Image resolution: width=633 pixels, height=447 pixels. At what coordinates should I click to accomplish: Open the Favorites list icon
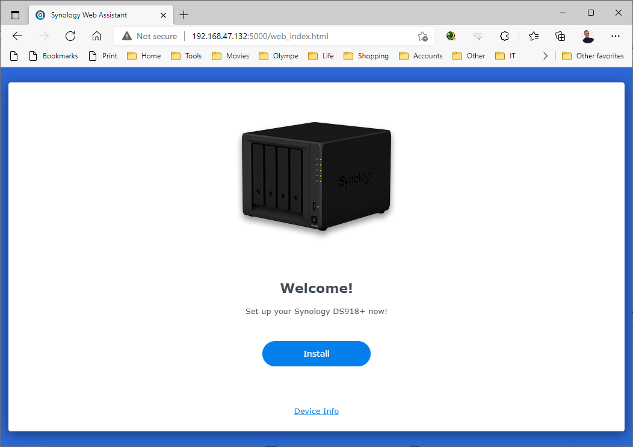[x=534, y=36]
